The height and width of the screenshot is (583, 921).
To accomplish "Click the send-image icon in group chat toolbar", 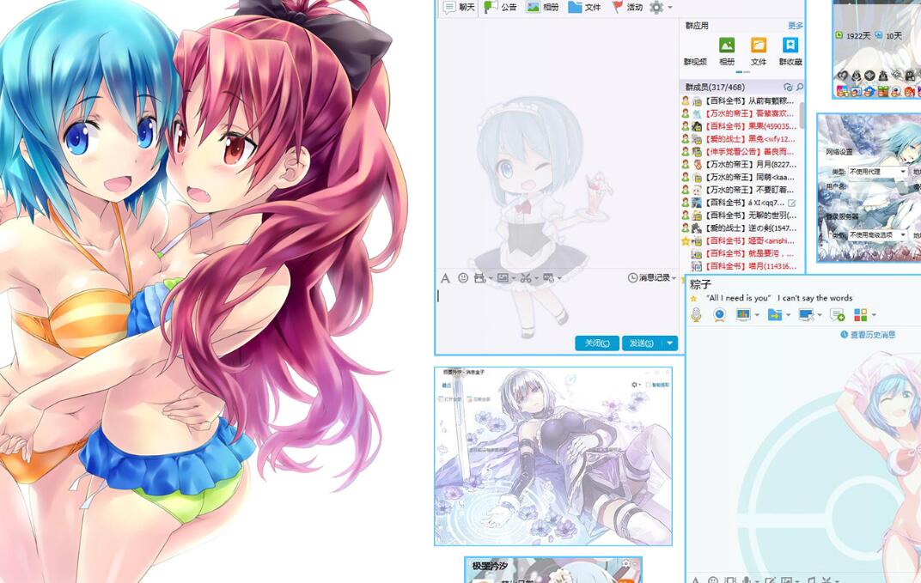I will tap(503, 277).
